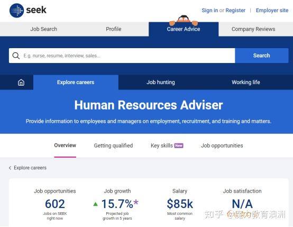Viewport: 293px width, 227px height.
Task: Click the $85k salary figure
Action: [180, 204]
